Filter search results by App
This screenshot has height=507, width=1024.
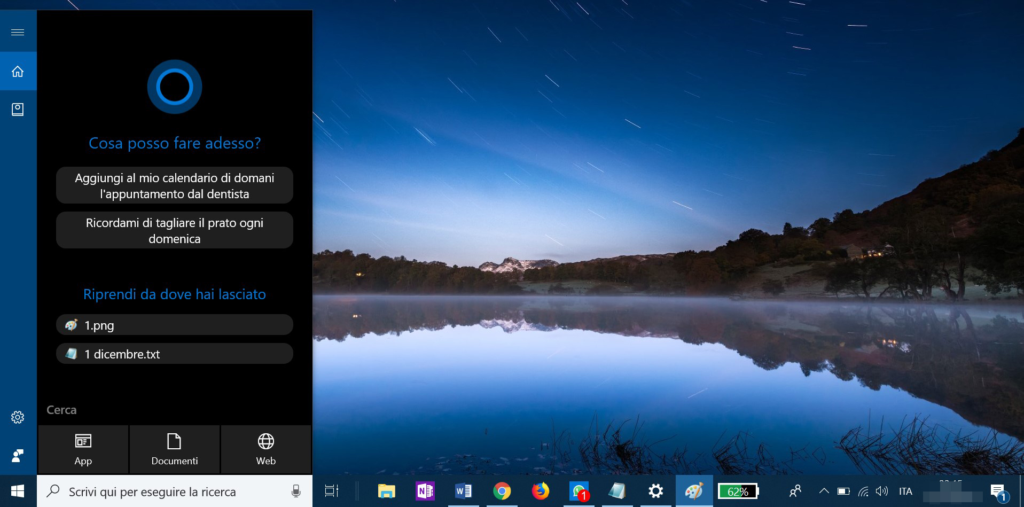click(83, 449)
